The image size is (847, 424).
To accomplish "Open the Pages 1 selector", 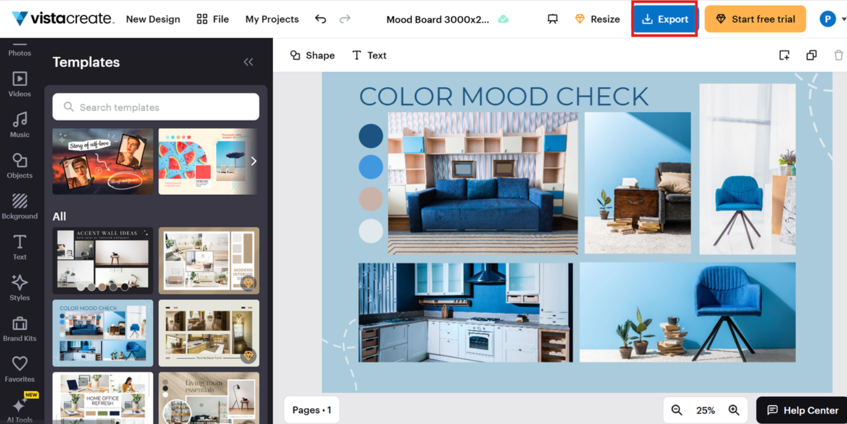I will click(x=311, y=410).
